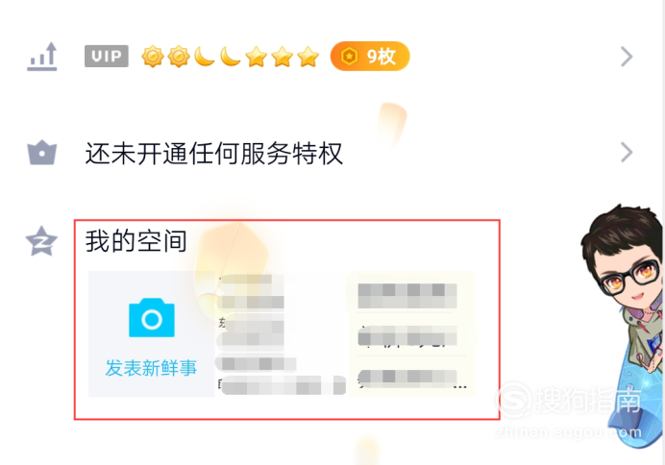Click the gray VIP badge

(107, 56)
